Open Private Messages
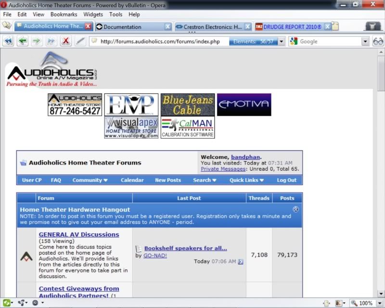Screen dimensions: 385x308 [223, 169]
